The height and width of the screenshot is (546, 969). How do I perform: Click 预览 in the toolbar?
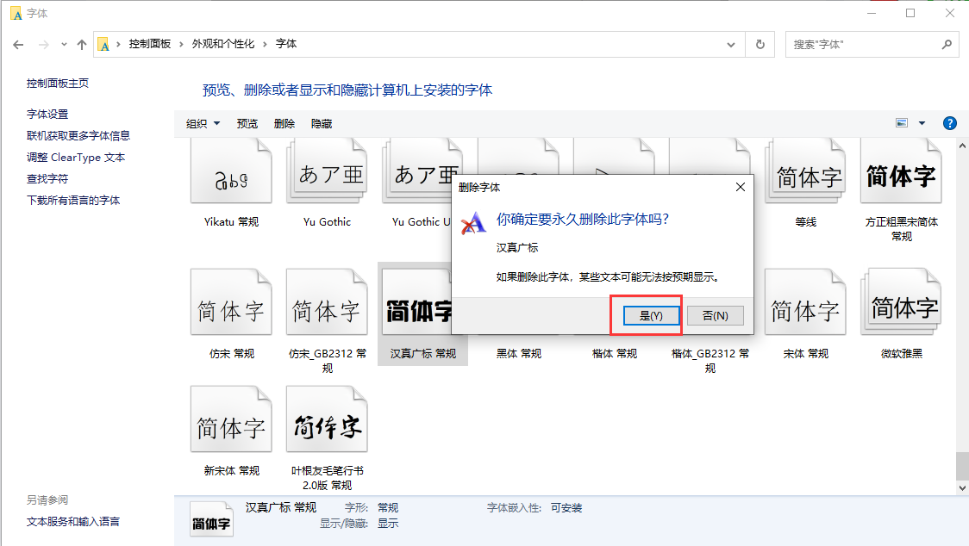tap(247, 123)
